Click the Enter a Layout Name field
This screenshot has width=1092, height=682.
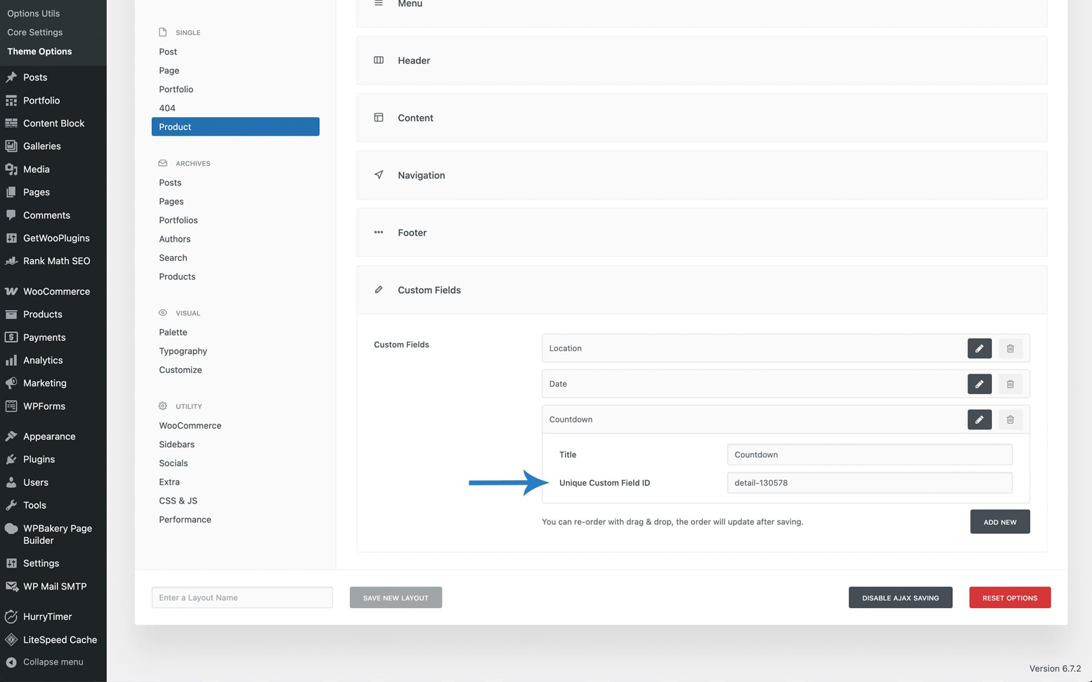242,598
